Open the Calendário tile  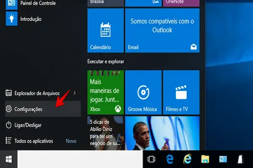105,30
